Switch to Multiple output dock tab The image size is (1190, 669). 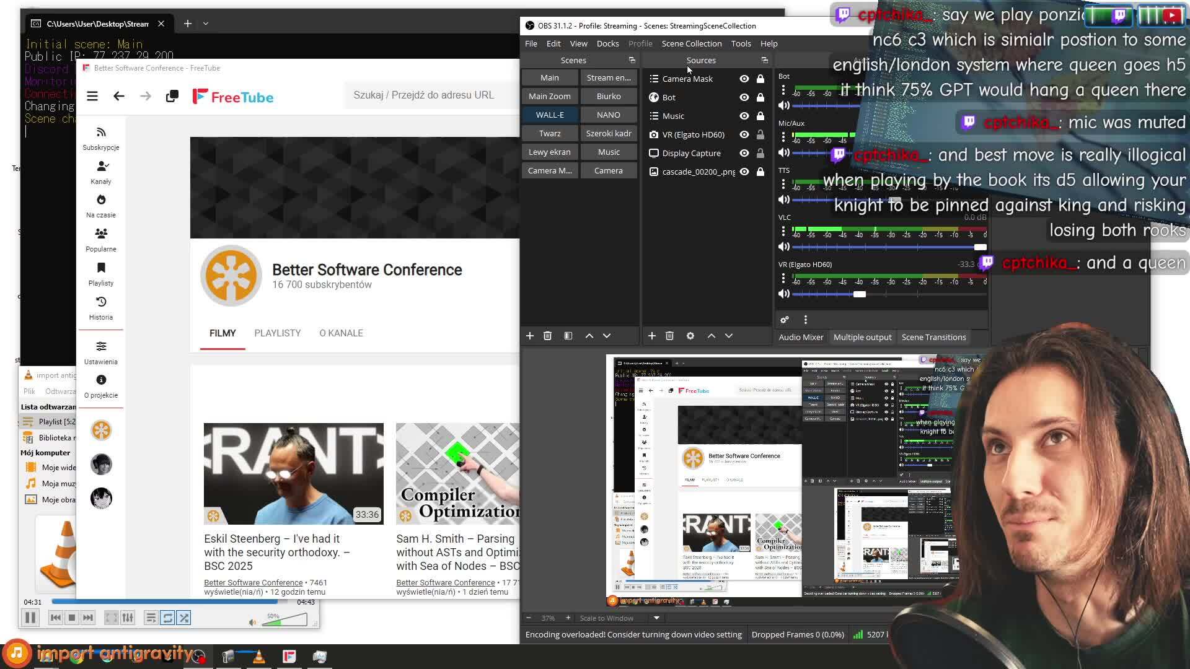[862, 337]
